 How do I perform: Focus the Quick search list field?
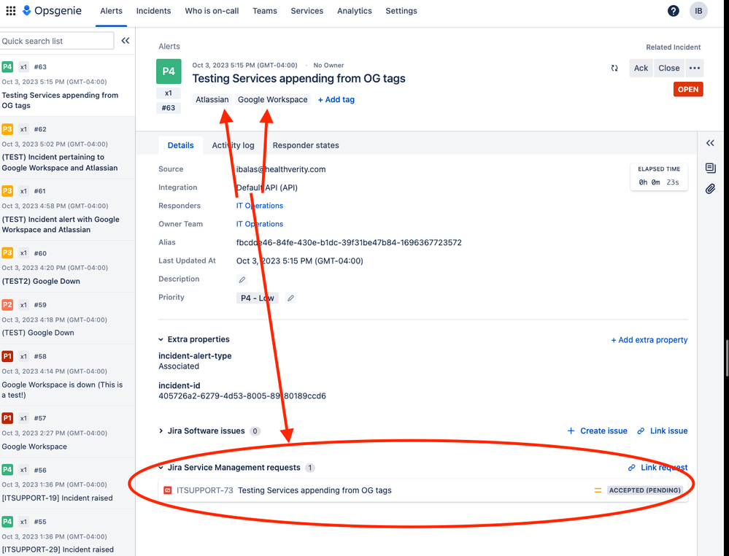pyautogui.click(x=57, y=41)
